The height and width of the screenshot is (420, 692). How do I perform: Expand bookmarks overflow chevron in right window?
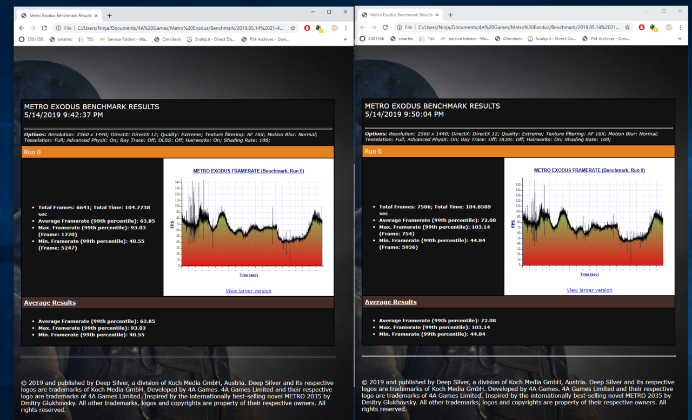680,38
